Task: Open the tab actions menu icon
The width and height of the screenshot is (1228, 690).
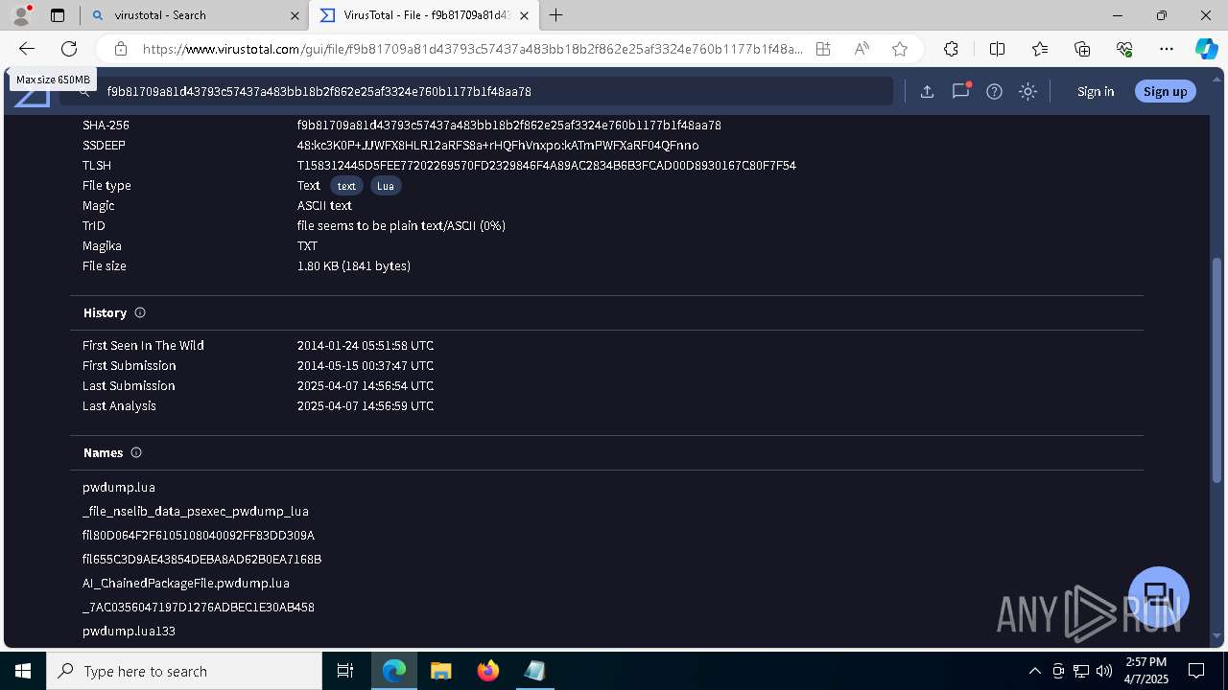Action: pyautogui.click(x=58, y=15)
